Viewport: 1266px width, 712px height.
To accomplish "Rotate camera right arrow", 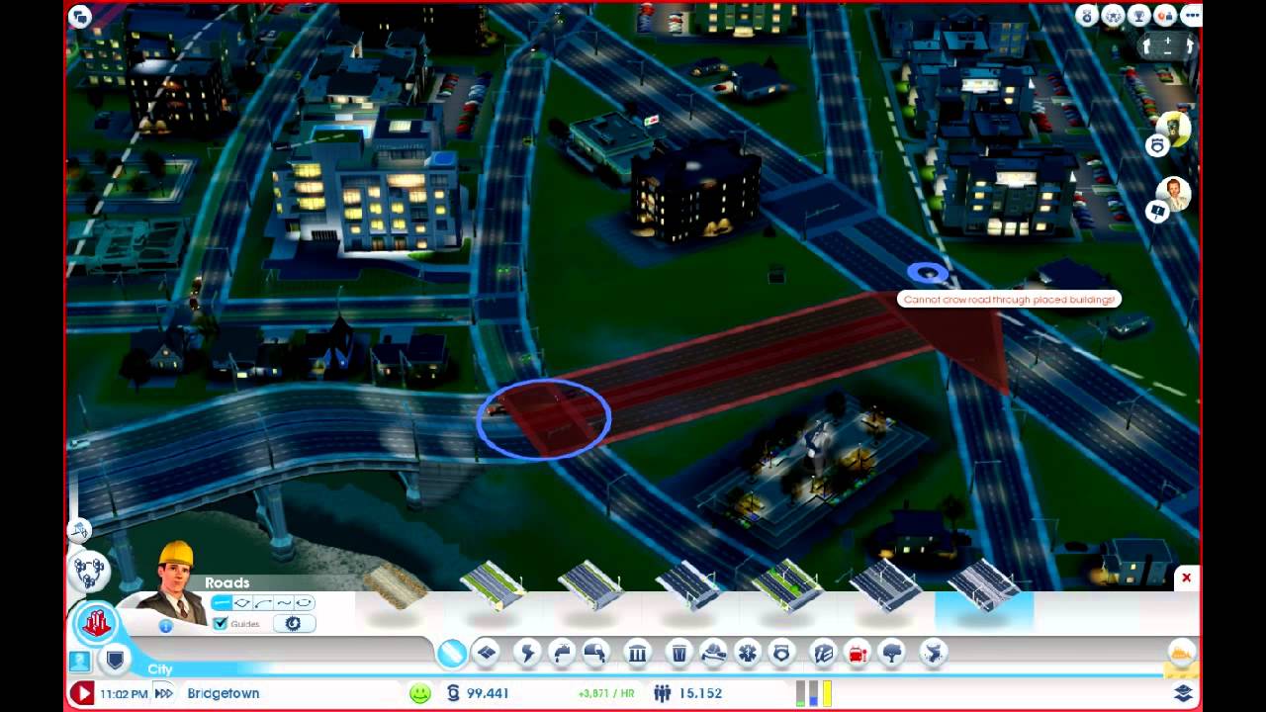I will pos(1189,45).
